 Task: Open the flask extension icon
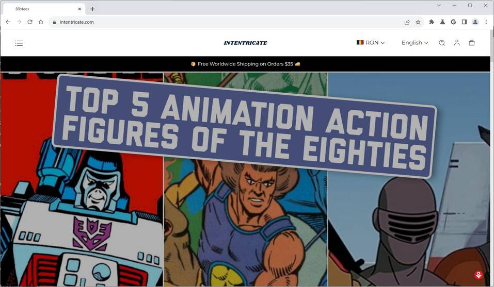(x=442, y=22)
